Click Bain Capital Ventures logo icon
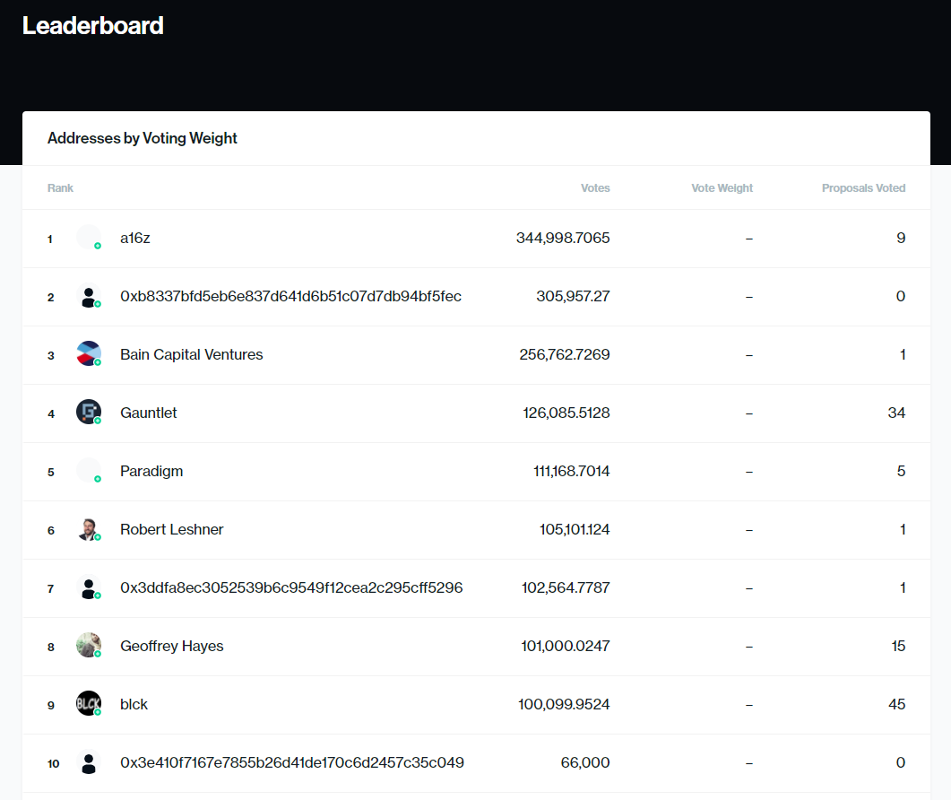Viewport: 951px width, 800px height. point(89,354)
